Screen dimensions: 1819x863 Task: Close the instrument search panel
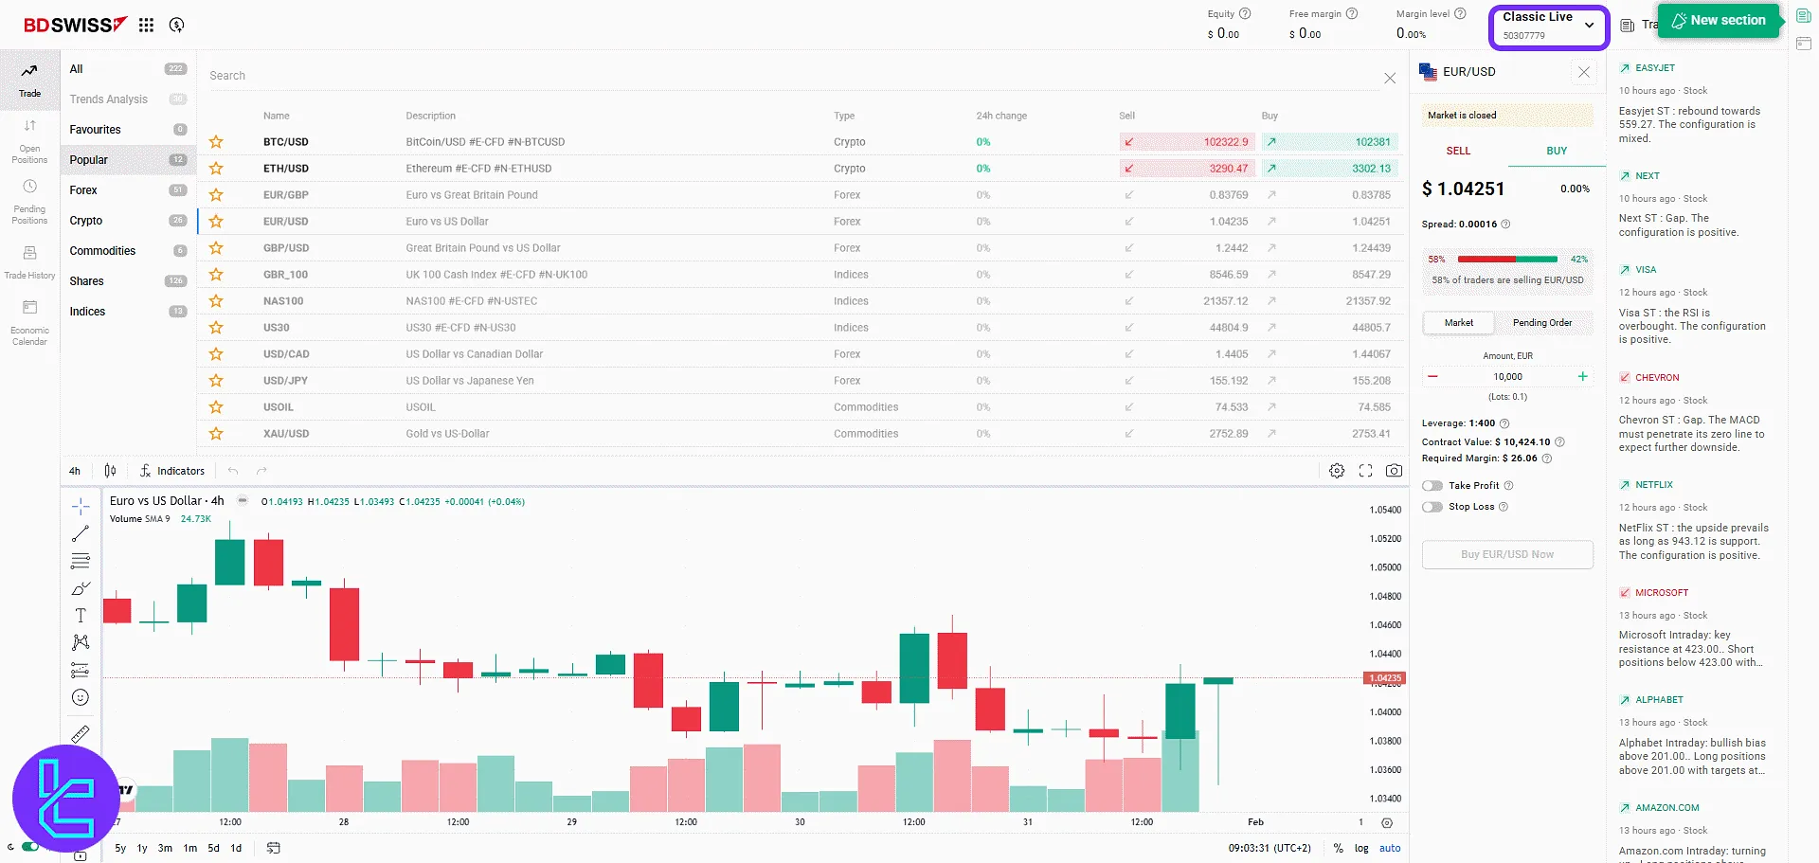(1390, 78)
